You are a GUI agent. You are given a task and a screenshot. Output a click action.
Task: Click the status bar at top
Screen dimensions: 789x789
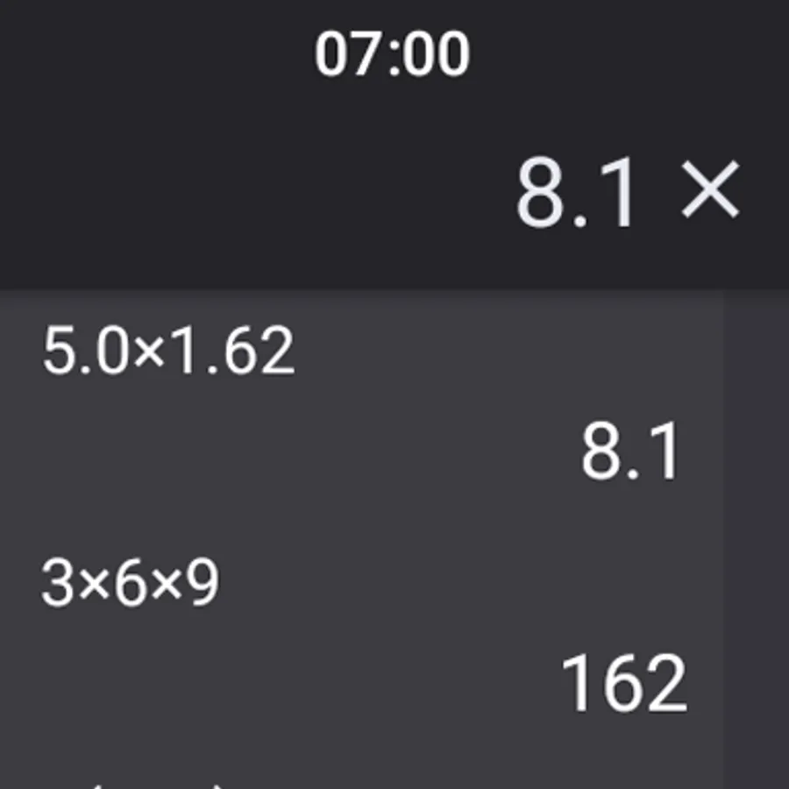pyautogui.click(x=394, y=53)
